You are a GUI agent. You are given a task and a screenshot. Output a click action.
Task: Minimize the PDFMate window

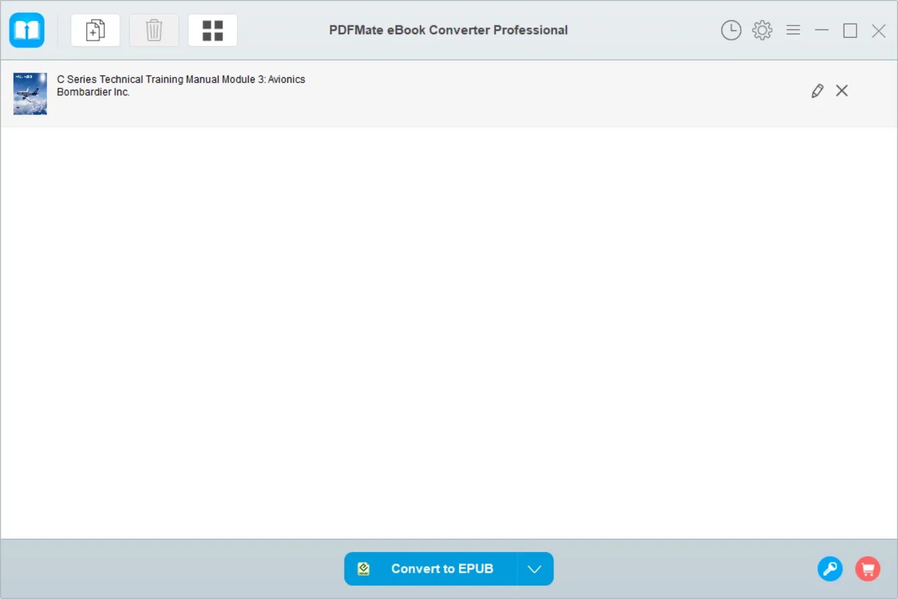point(822,29)
